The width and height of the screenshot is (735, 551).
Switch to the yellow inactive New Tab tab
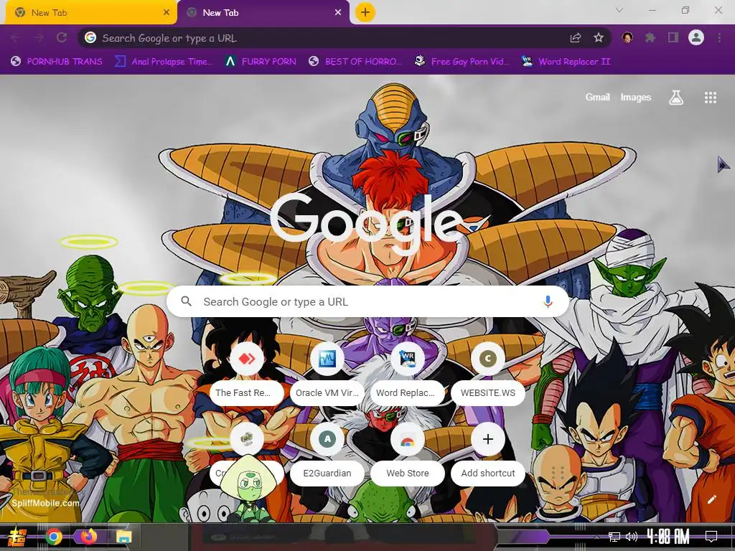point(91,13)
